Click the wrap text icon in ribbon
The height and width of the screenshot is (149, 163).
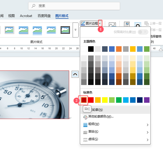138,24
